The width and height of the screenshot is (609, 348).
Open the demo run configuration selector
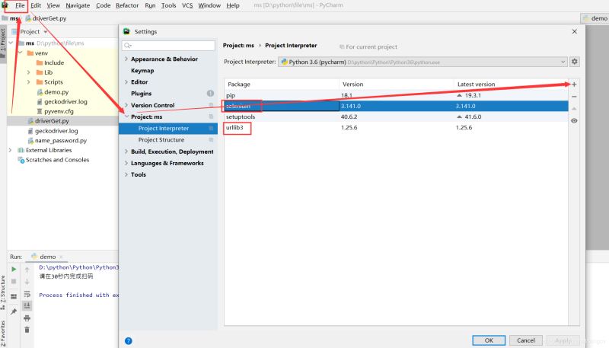[x=595, y=18]
